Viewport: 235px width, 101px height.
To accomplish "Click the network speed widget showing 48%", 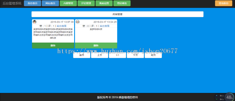I will pyautogui.click(x=224, y=97).
